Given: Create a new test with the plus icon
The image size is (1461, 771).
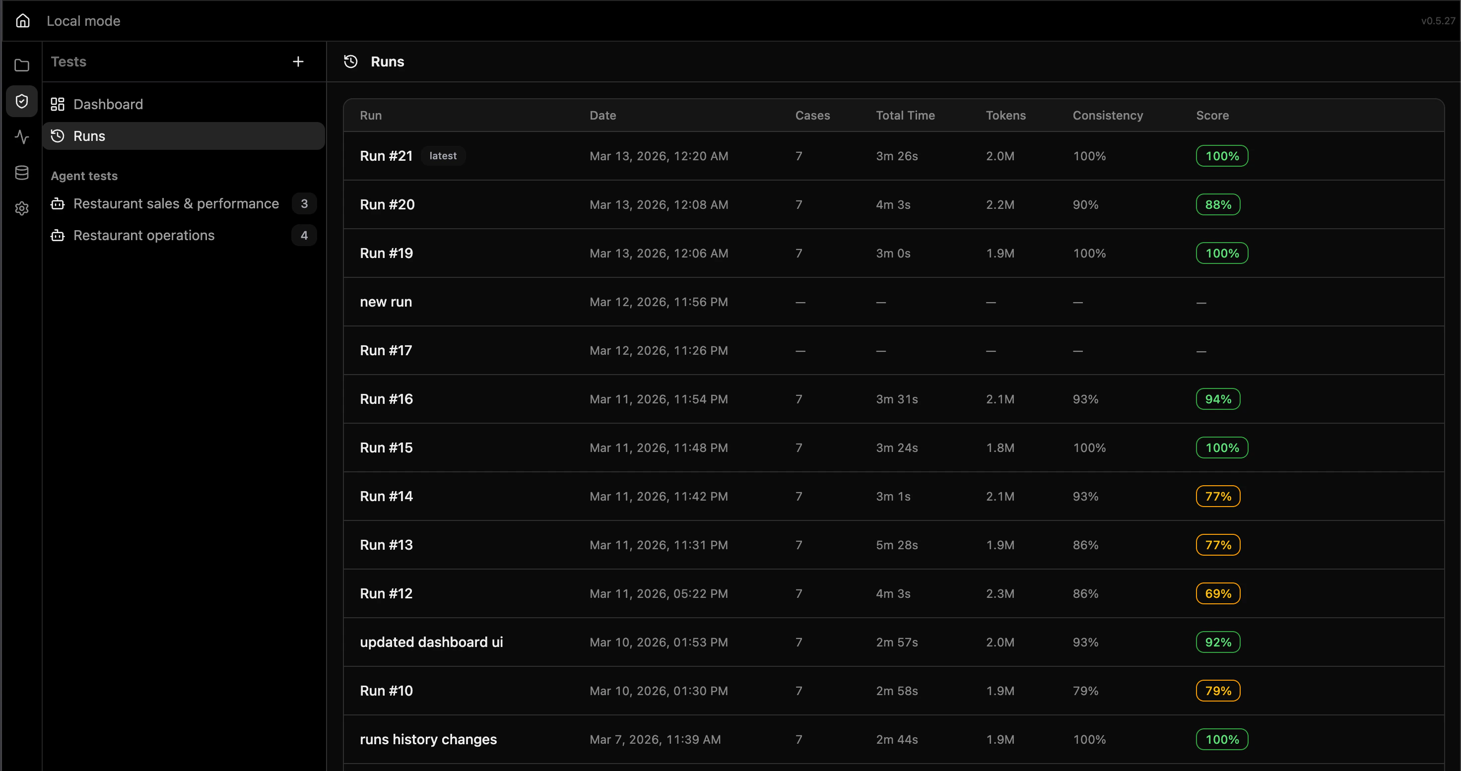Looking at the screenshot, I should (x=298, y=61).
